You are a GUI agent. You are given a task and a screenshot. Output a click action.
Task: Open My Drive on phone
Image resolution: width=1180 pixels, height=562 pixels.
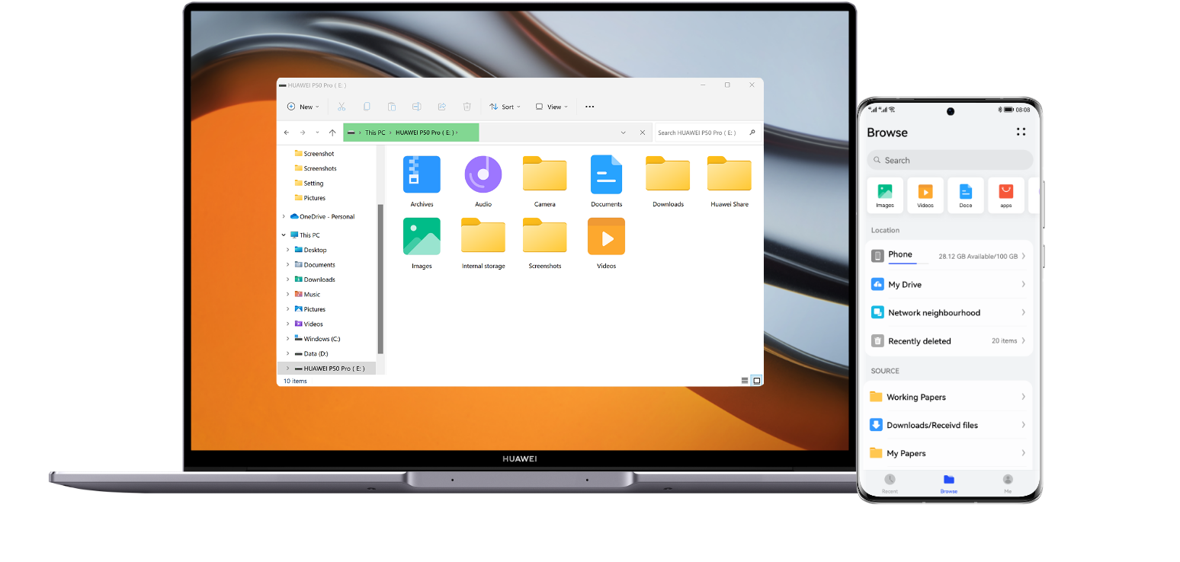tap(949, 284)
